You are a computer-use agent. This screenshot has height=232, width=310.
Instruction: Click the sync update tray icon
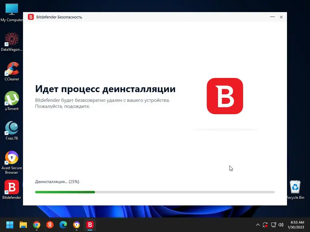click(265, 225)
